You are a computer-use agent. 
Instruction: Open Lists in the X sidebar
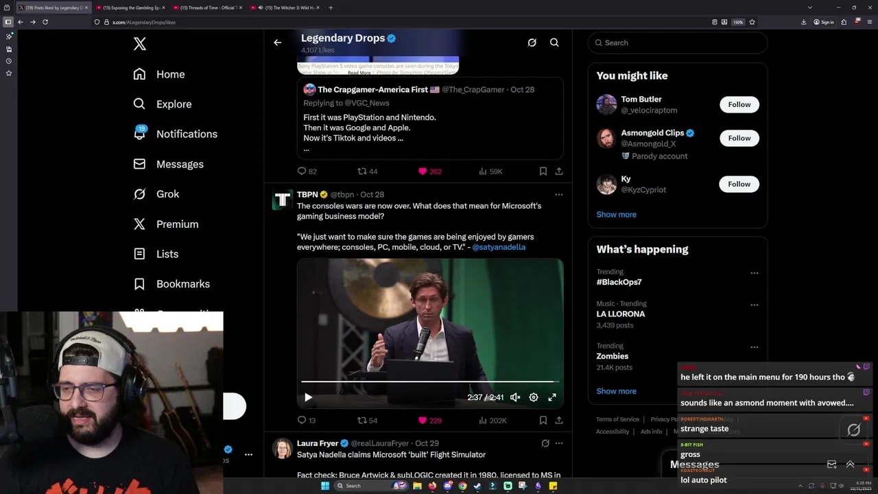point(156,254)
